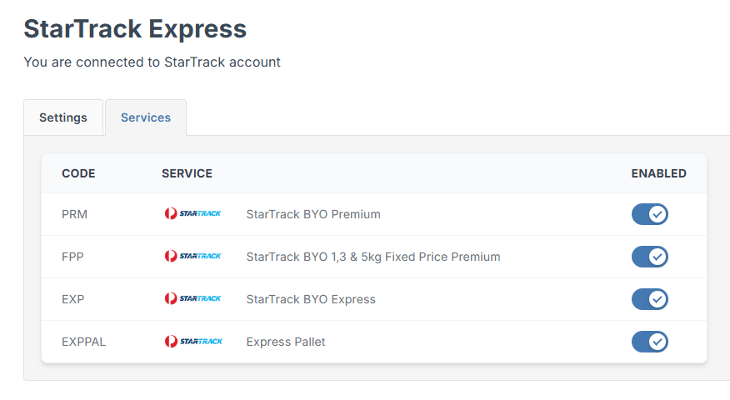Click the StarTrack logo in FPP row
730x400 pixels.
click(x=192, y=257)
